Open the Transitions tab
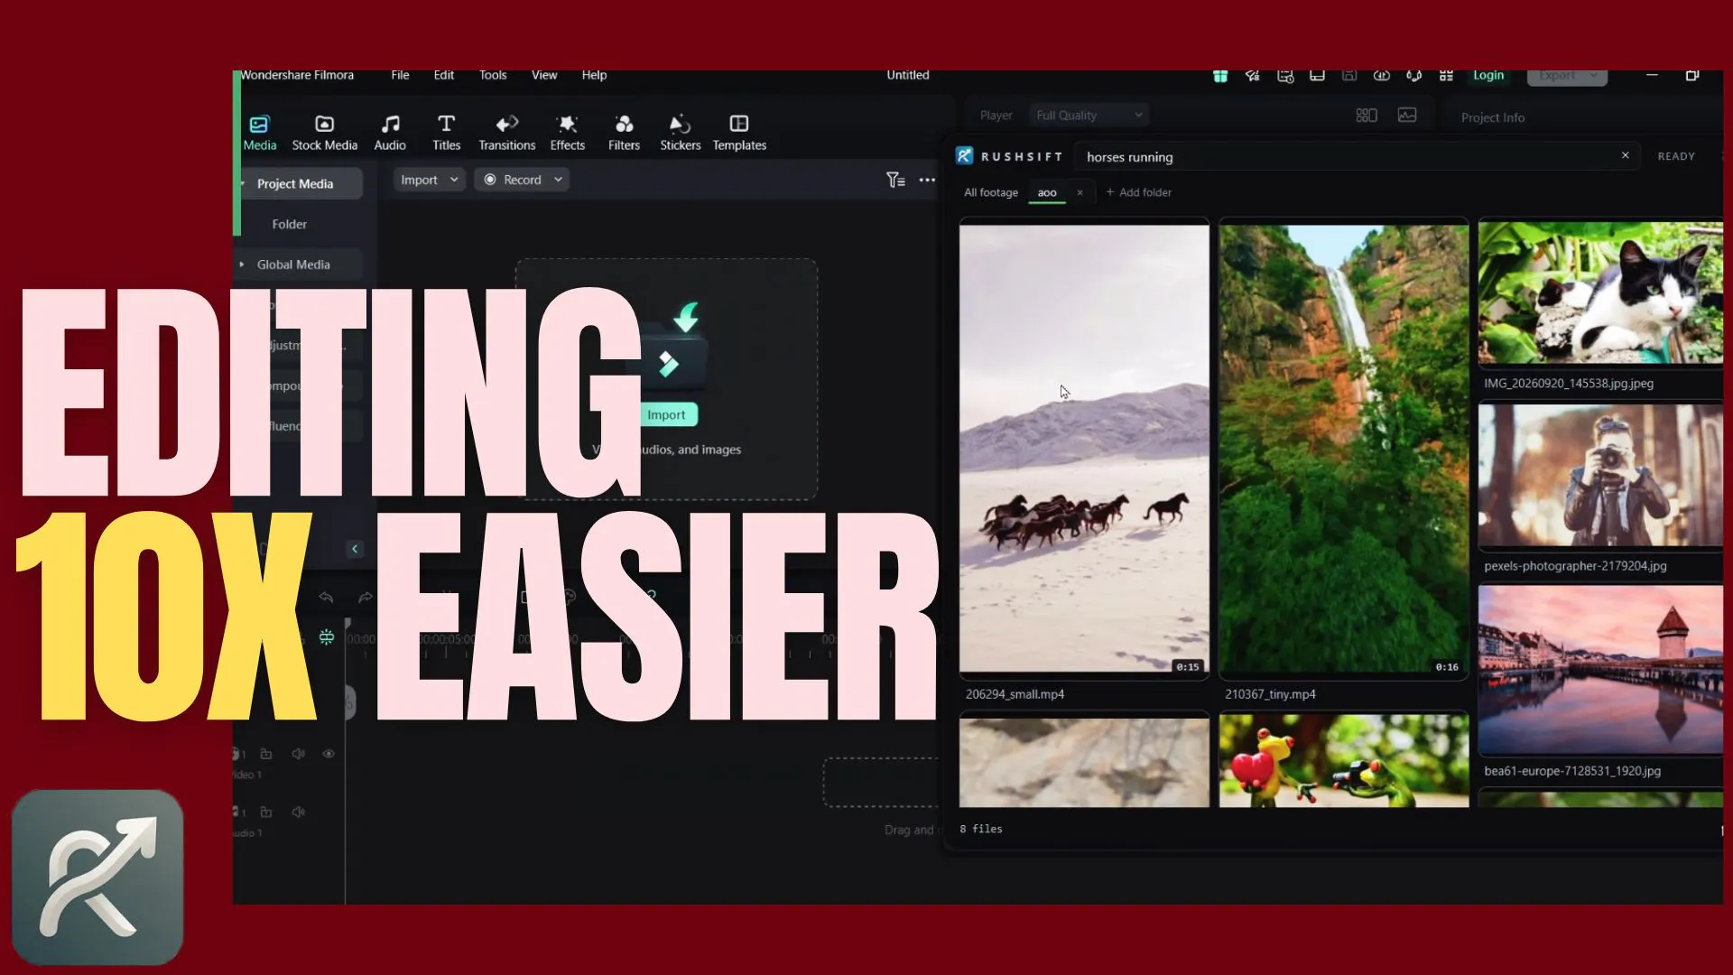 [506, 133]
